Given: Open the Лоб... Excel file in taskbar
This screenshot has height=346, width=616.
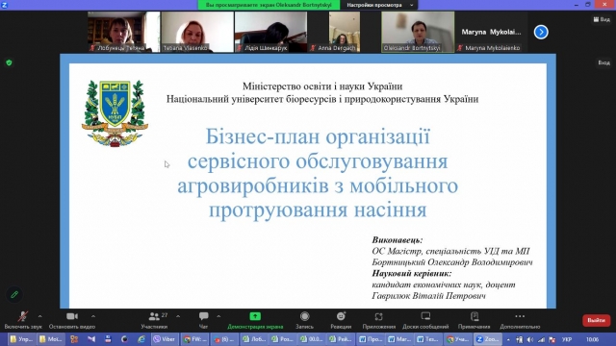Looking at the screenshot, I should (x=254, y=339).
